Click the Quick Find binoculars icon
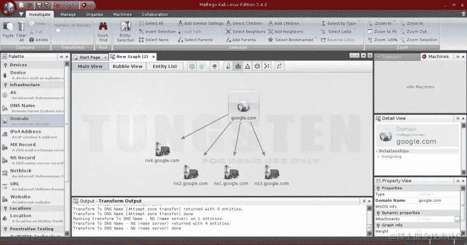 click(103, 26)
